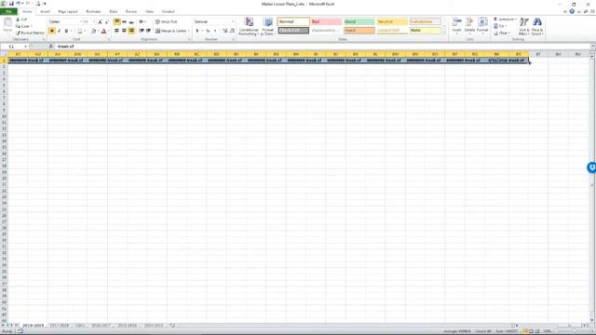The width and height of the screenshot is (596, 335).
Task: Toggle Bottom Align
Action: pos(131,22)
